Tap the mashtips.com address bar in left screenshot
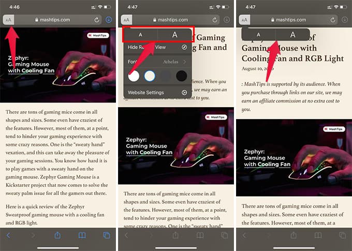Screen dimensions: 352x251 pos(52,20)
